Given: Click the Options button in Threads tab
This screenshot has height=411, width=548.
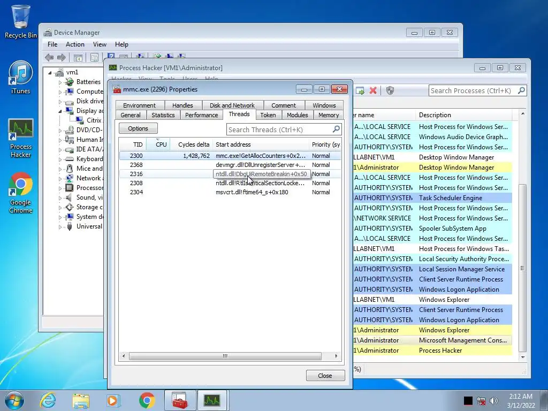Looking at the screenshot, I should click(138, 128).
